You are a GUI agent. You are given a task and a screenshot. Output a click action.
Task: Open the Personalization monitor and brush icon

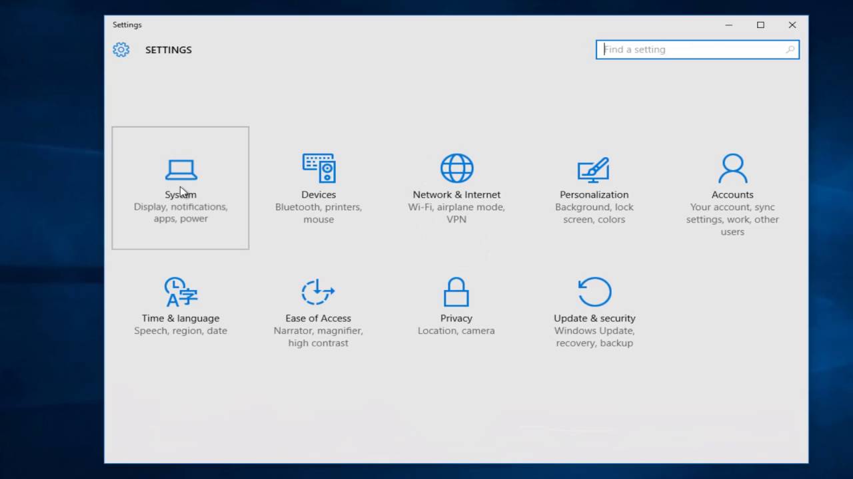click(594, 170)
